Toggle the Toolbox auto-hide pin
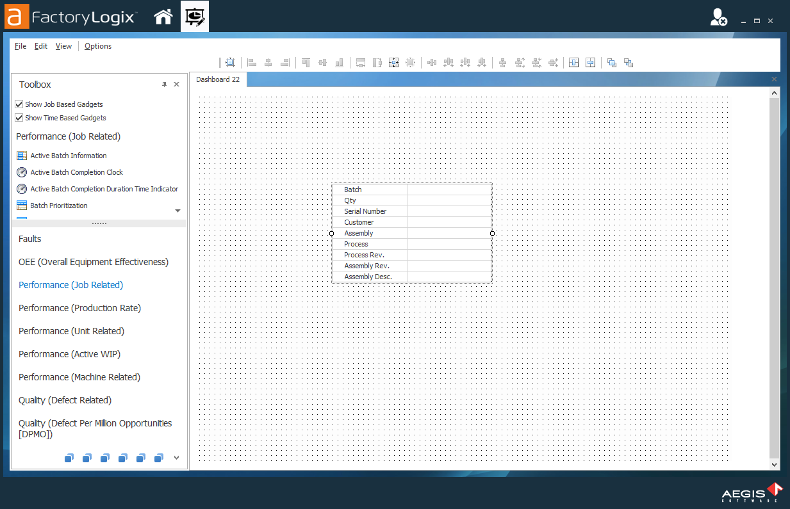The width and height of the screenshot is (790, 509). point(164,84)
